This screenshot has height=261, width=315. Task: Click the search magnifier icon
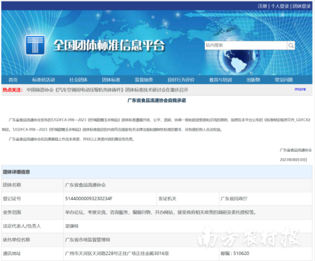point(291,45)
